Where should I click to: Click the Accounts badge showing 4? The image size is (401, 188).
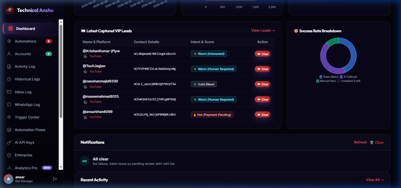[49, 54]
